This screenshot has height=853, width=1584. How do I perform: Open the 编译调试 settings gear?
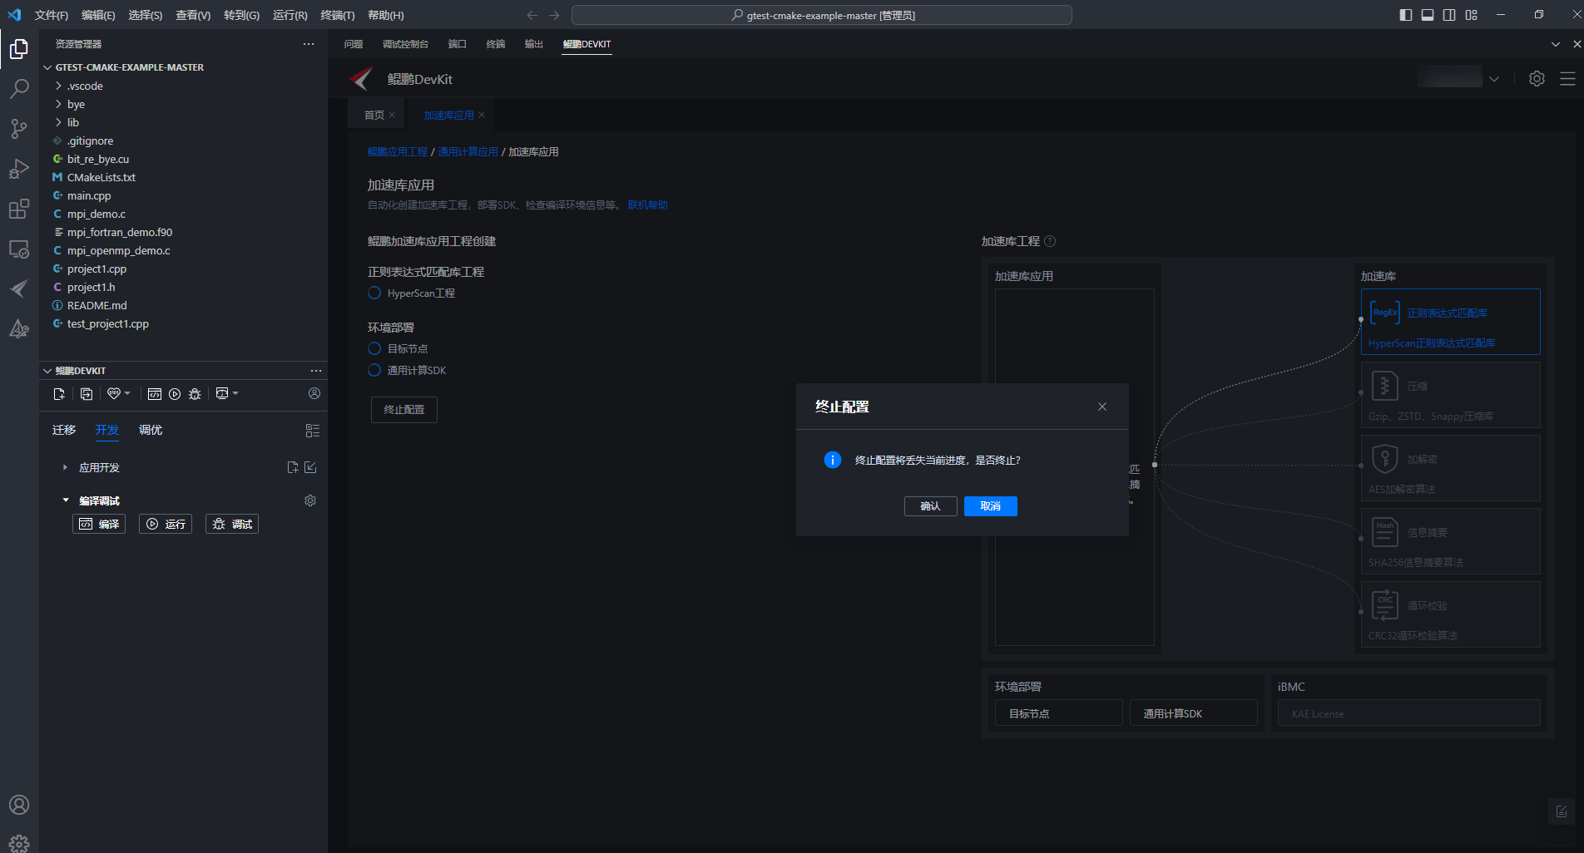click(310, 500)
